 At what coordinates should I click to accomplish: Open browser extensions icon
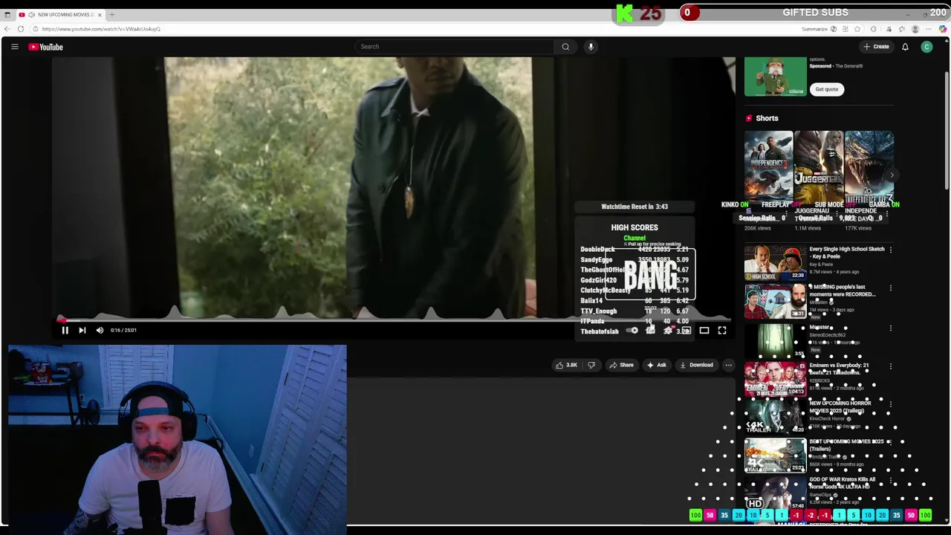[874, 29]
